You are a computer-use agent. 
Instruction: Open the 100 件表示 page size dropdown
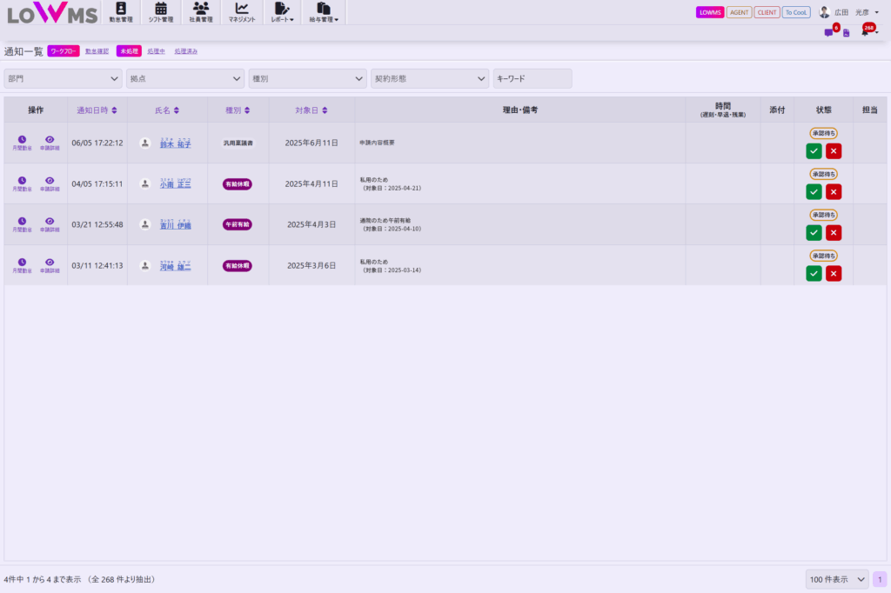click(x=836, y=579)
